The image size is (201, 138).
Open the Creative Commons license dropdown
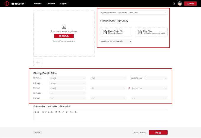pos(134,13)
